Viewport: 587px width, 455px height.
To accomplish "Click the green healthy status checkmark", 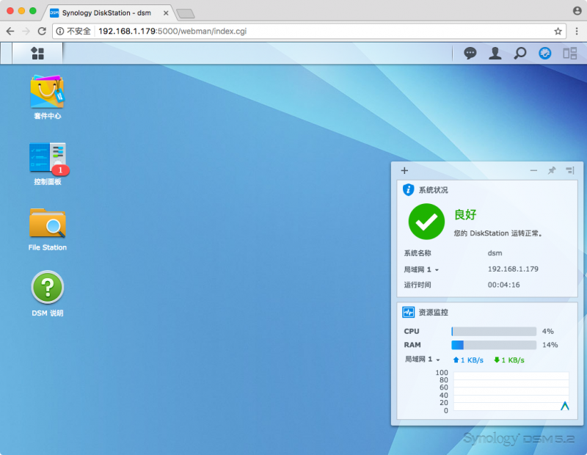I will click(x=426, y=222).
